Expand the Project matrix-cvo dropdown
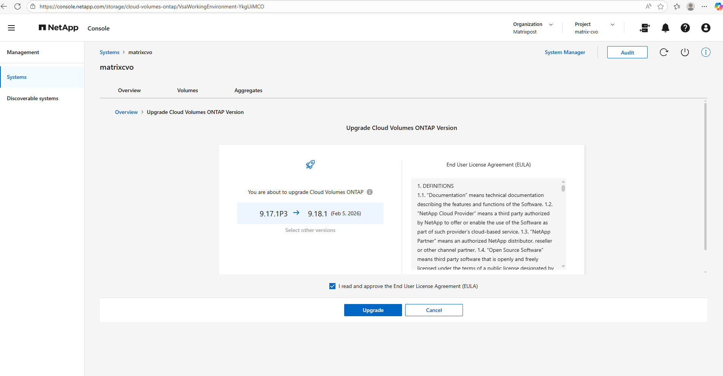Viewport: 723px width, 376px height. pyautogui.click(x=612, y=24)
